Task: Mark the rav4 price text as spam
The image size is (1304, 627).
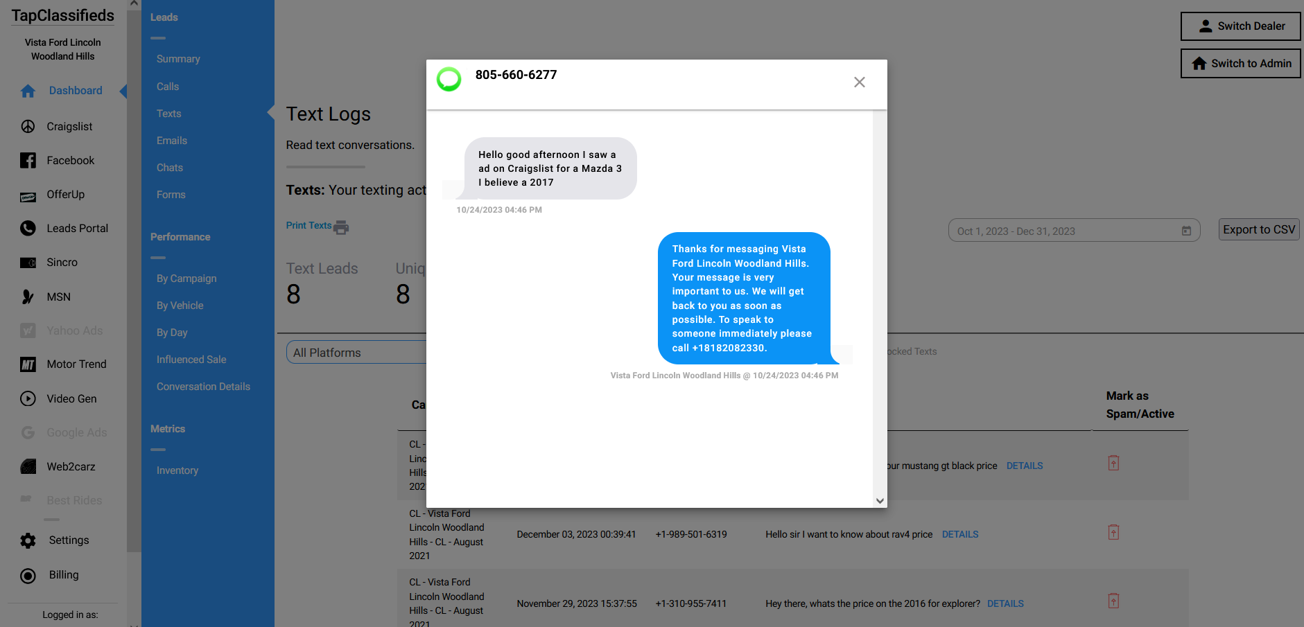Action: point(1113,533)
